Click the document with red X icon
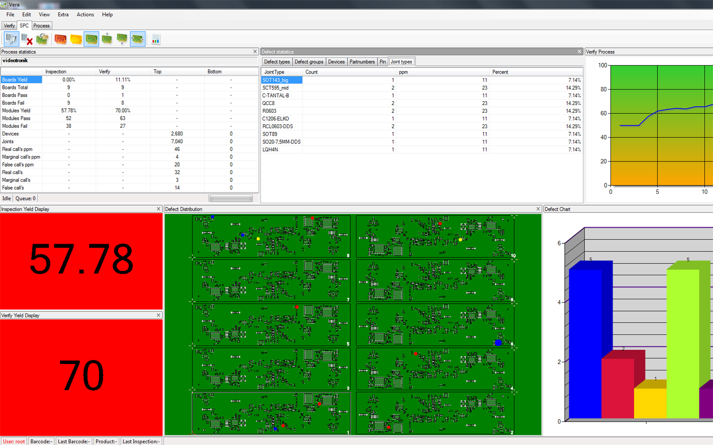The height and width of the screenshot is (445, 713). point(27,40)
